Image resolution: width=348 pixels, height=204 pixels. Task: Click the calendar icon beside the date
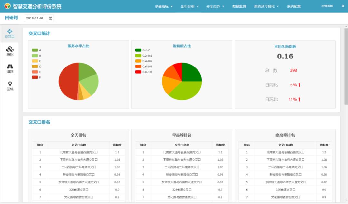click(50, 18)
